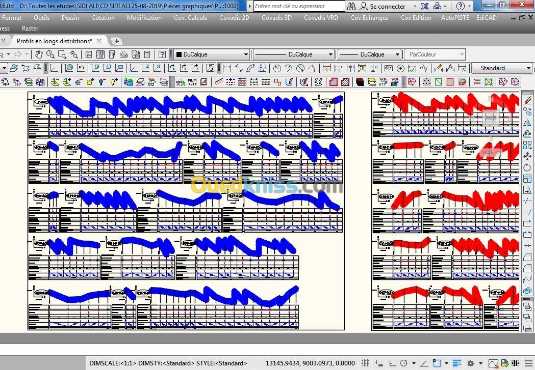Image resolution: width=535 pixels, height=370 pixels.
Task: Add a new drawing tab with plus
Action: pos(117,41)
